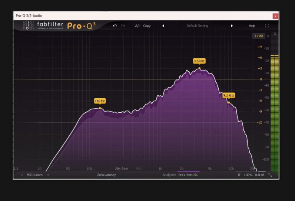
Task: Enable MIDI Learn
Action: [34, 175]
